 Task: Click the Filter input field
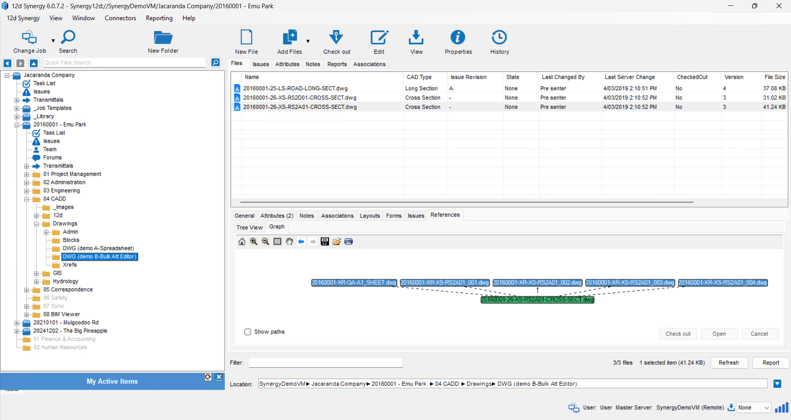326,363
